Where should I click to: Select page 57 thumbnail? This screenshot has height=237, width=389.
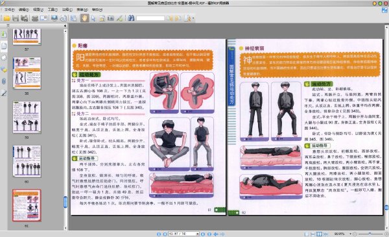pos(27,36)
